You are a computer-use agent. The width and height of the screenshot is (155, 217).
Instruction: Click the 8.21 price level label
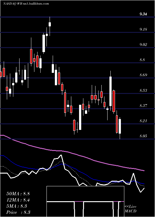coord(143,121)
